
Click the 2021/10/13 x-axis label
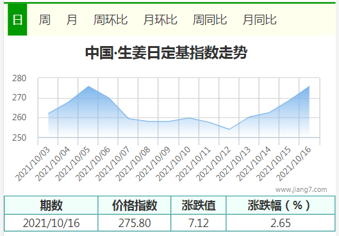234,164
